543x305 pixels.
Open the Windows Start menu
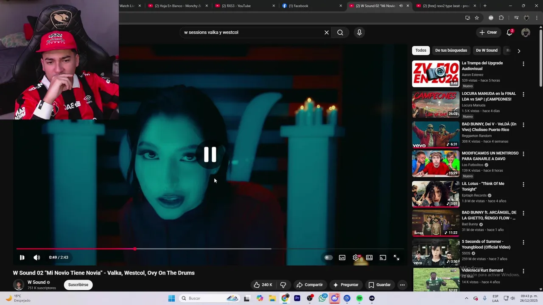tap(171, 298)
